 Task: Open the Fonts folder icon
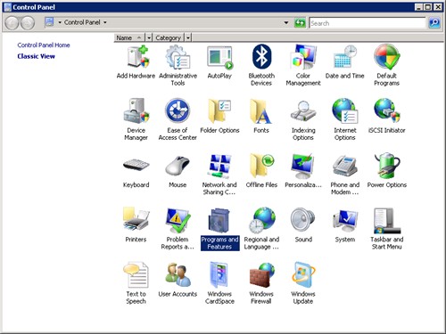pyautogui.click(x=261, y=116)
